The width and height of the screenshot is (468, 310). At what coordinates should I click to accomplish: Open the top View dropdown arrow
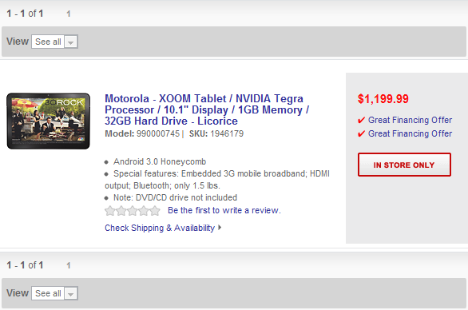coord(71,42)
